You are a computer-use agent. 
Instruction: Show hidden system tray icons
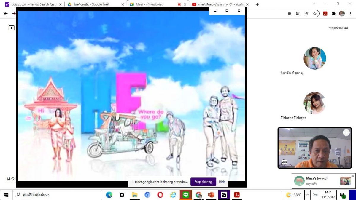[x=308, y=195]
